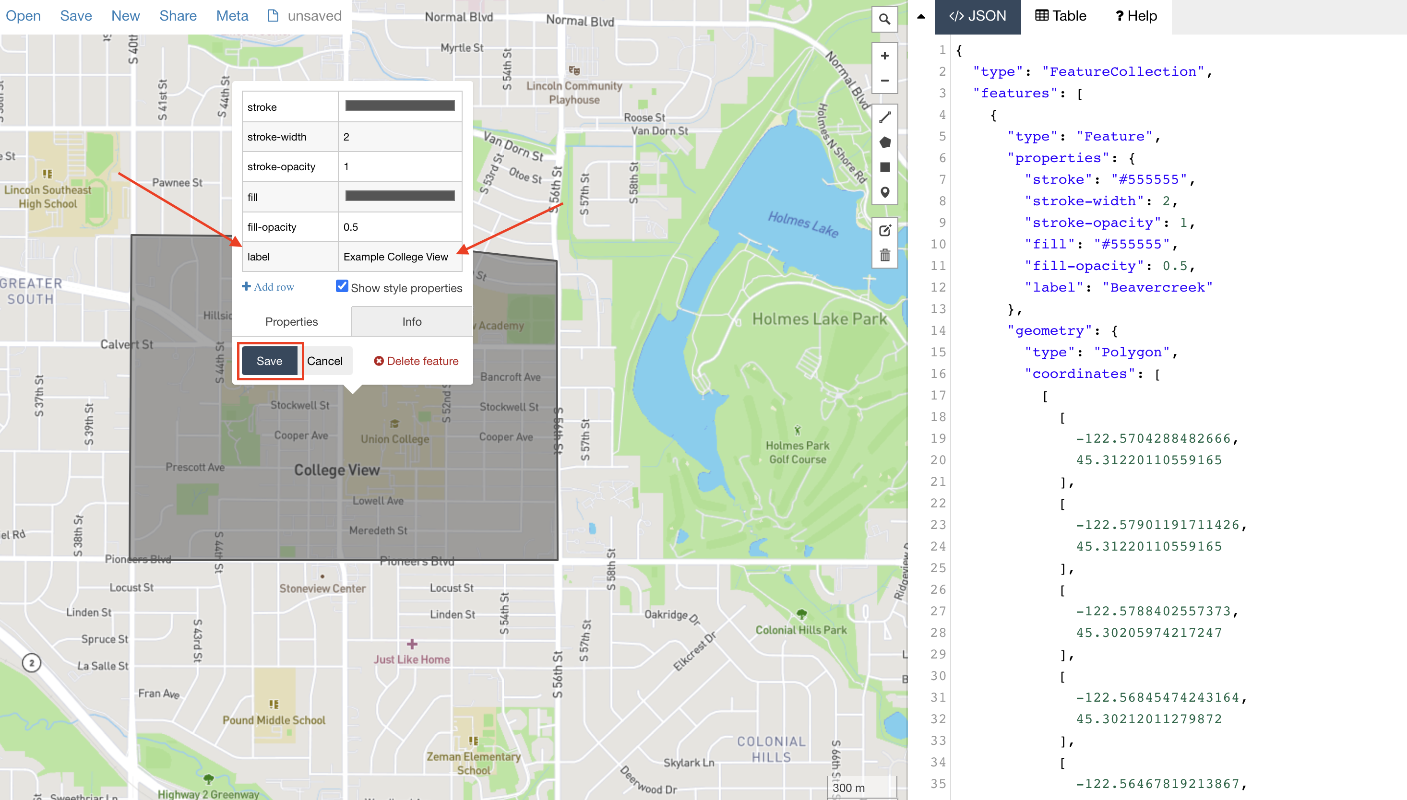Image resolution: width=1407 pixels, height=800 pixels.
Task: Click the New menu item
Action: (x=125, y=16)
